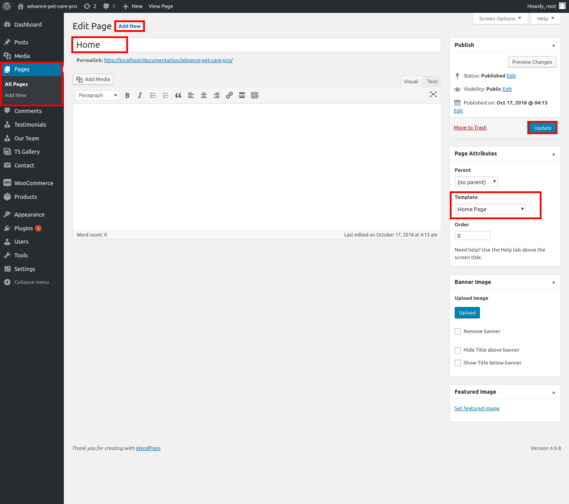The width and height of the screenshot is (569, 504).
Task: Click the Bold formatting icon
Action: click(x=127, y=95)
